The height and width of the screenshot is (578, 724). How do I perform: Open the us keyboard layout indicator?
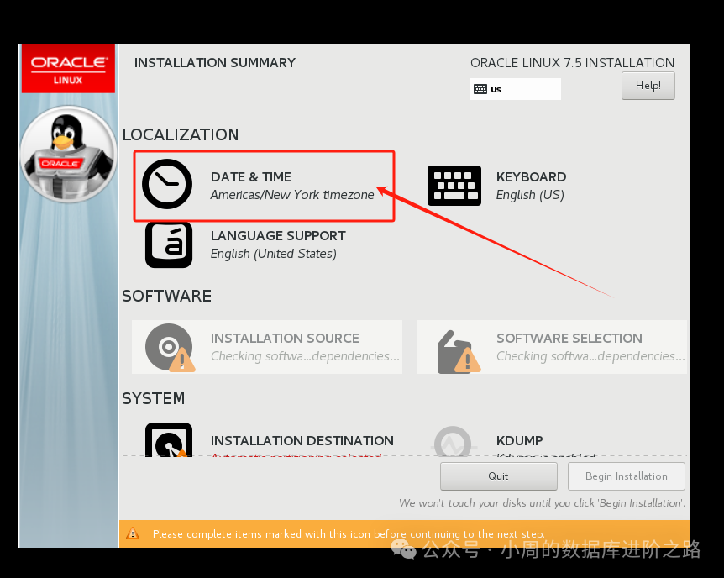[x=516, y=89]
